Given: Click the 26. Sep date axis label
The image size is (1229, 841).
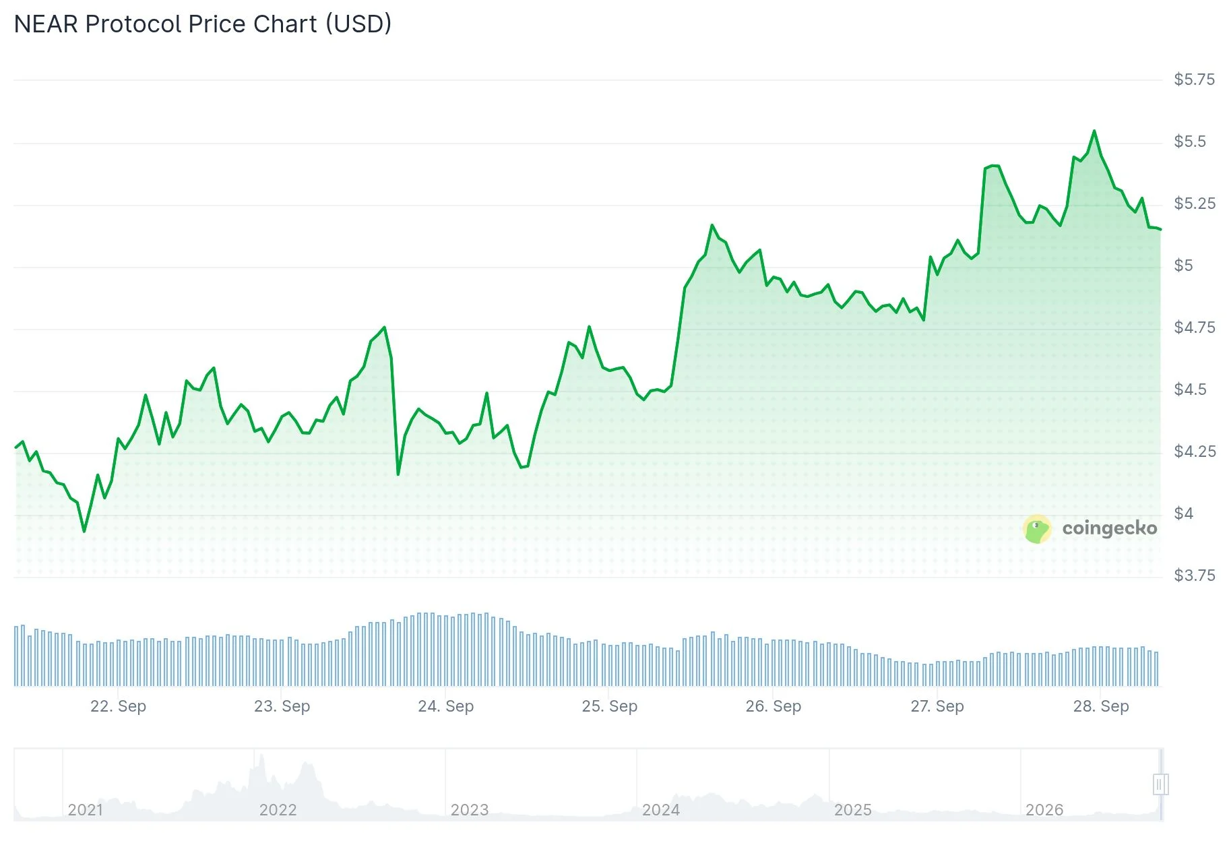Looking at the screenshot, I should (x=774, y=706).
